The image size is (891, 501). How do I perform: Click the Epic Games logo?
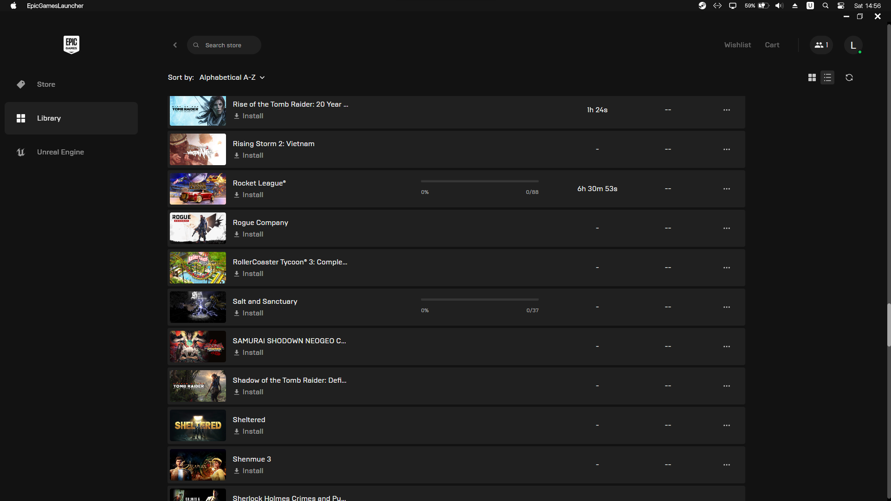pos(71,45)
